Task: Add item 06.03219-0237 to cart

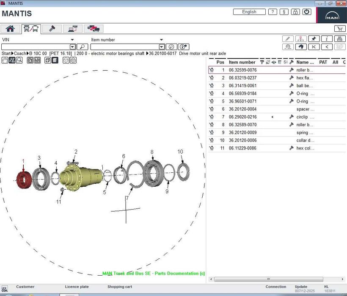Action: 212,78
